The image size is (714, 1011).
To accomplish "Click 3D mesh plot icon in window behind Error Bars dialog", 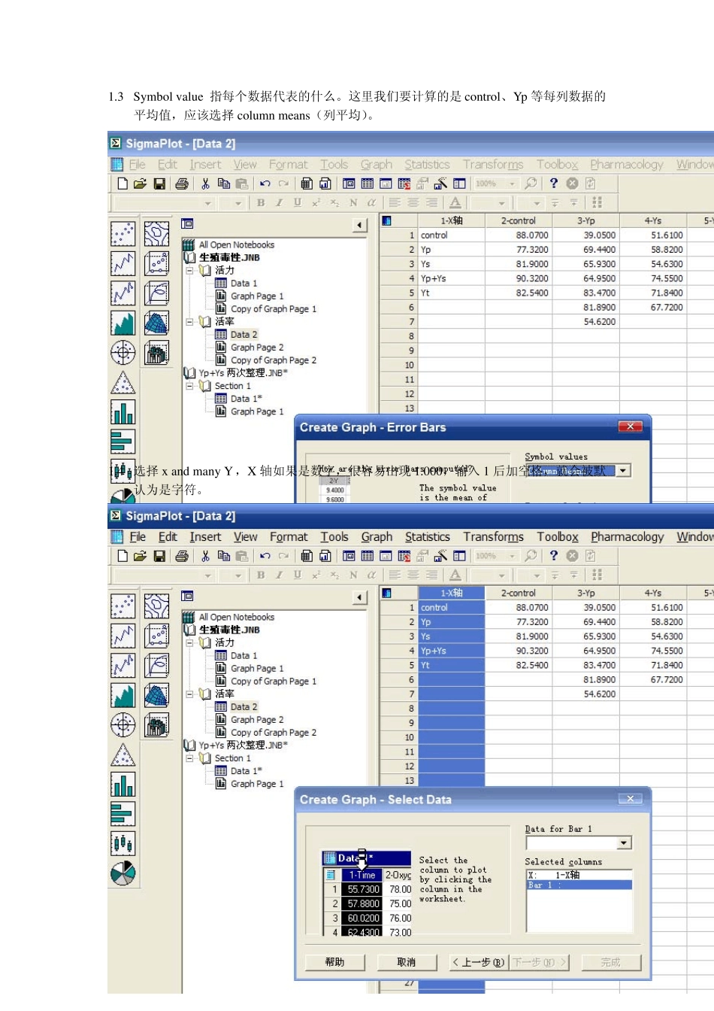I will click(x=156, y=323).
